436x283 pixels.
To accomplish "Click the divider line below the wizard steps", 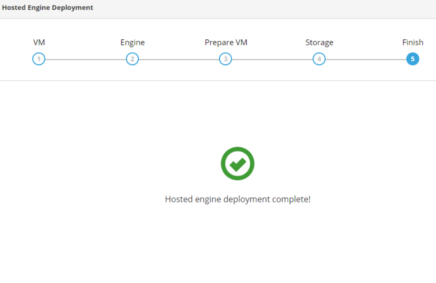I will coord(218,81).
